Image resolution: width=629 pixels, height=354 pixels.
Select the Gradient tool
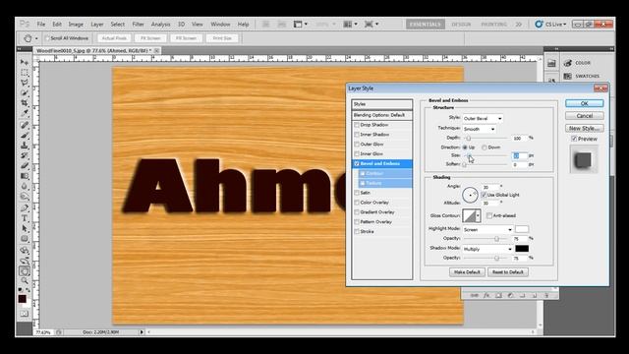[25, 176]
